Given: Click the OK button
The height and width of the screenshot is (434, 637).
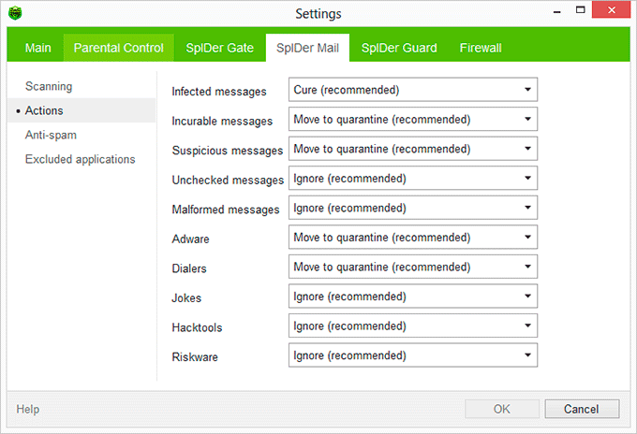Looking at the screenshot, I should [x=502, y=409].
